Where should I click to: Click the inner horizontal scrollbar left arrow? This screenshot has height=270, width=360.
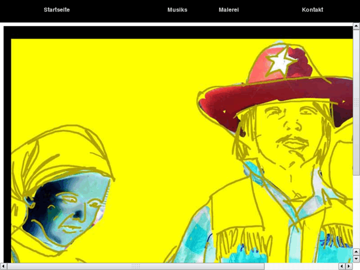pyautogui.click(x=342, y=266)
